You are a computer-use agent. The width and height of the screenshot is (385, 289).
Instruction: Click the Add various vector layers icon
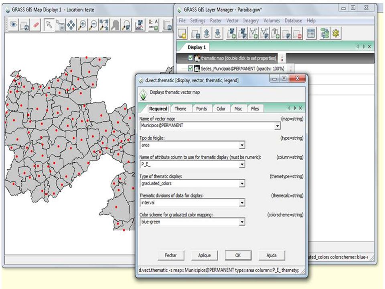pos(264,34)
